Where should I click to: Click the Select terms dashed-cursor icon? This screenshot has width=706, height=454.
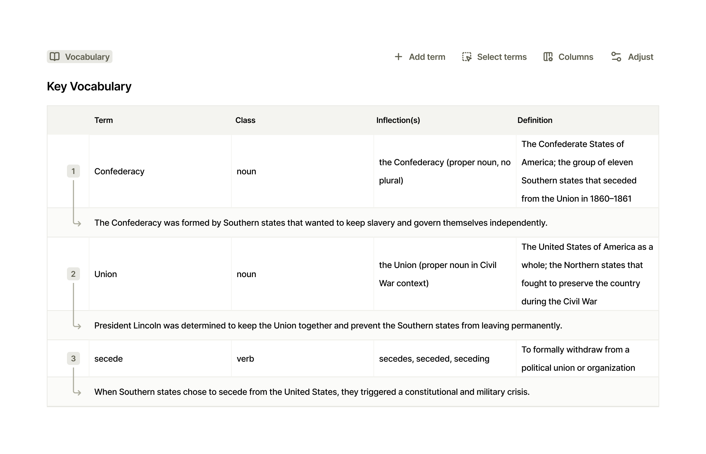[467, 57]
